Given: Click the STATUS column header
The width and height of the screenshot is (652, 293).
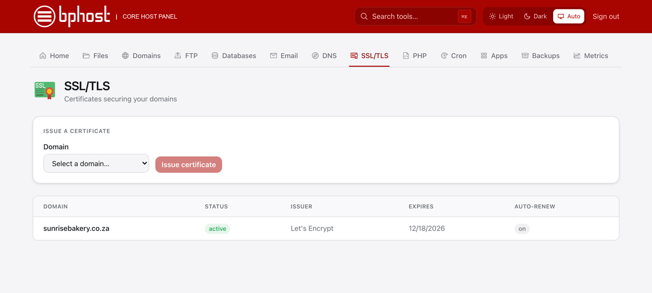Looking at the screenshot, I should 217,206.
